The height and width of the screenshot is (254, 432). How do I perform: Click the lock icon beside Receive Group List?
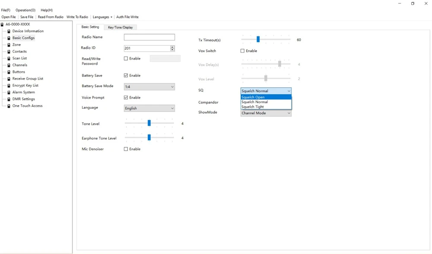pos(9,79)
